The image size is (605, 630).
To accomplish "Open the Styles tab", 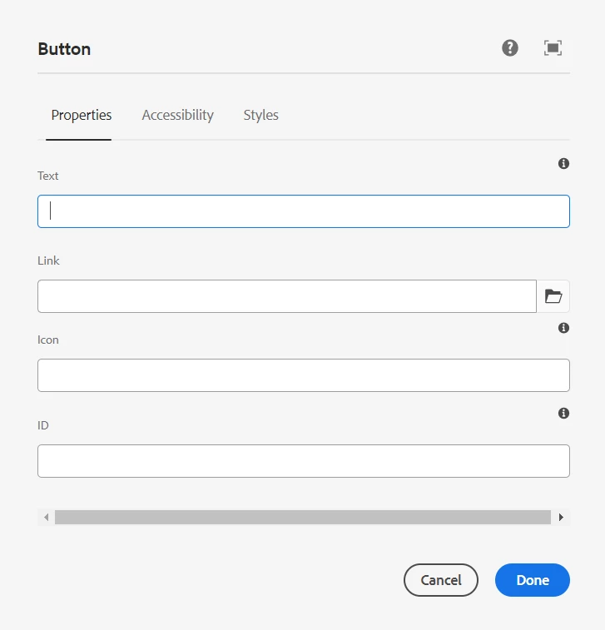I will coord(260,116).
